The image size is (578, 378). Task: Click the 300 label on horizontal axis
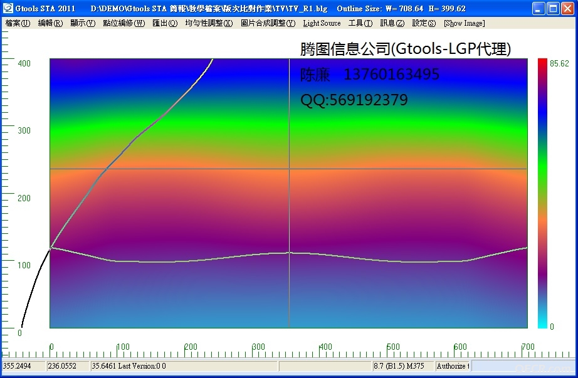[x=258, y=347]
